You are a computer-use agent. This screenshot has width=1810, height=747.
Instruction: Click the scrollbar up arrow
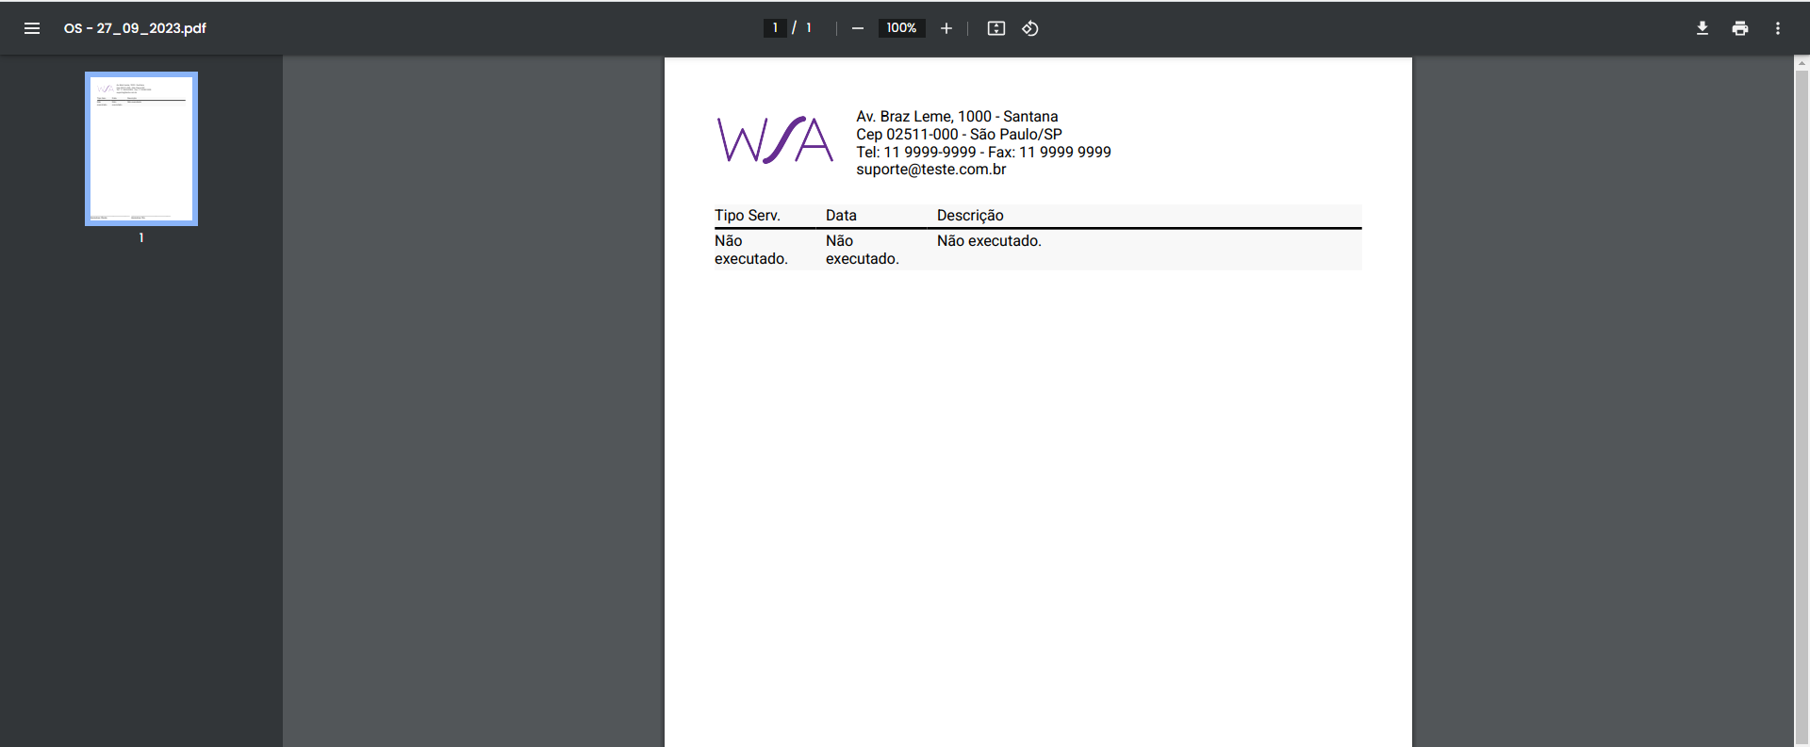click(1802, 63)
